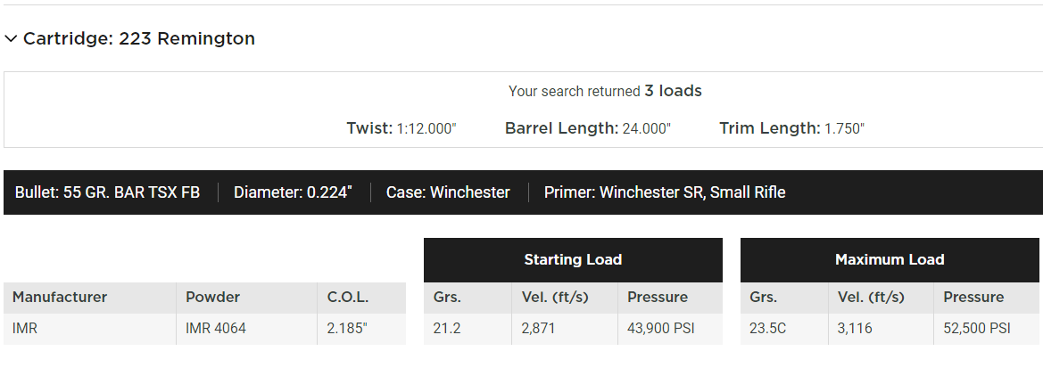Click the starting velocity 2,871 cell
This screenshot has height=384, width=1043.
coord(538,328)
